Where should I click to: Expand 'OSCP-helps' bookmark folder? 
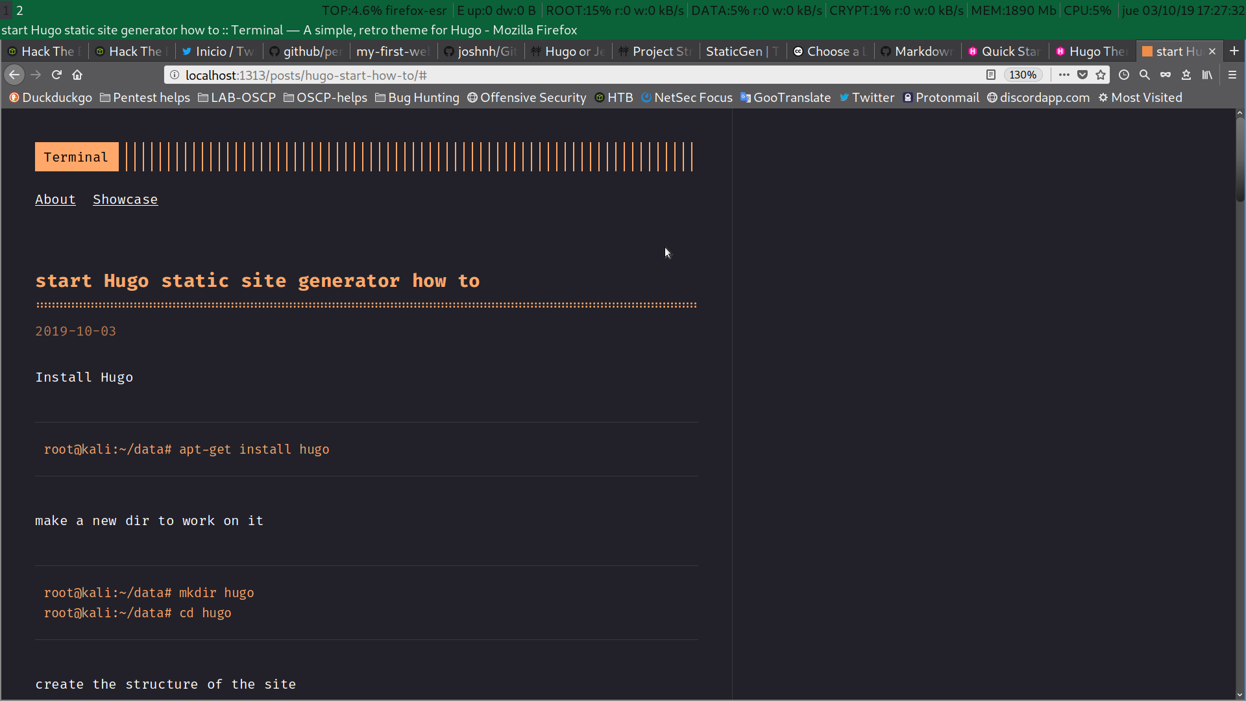point(325,98)
